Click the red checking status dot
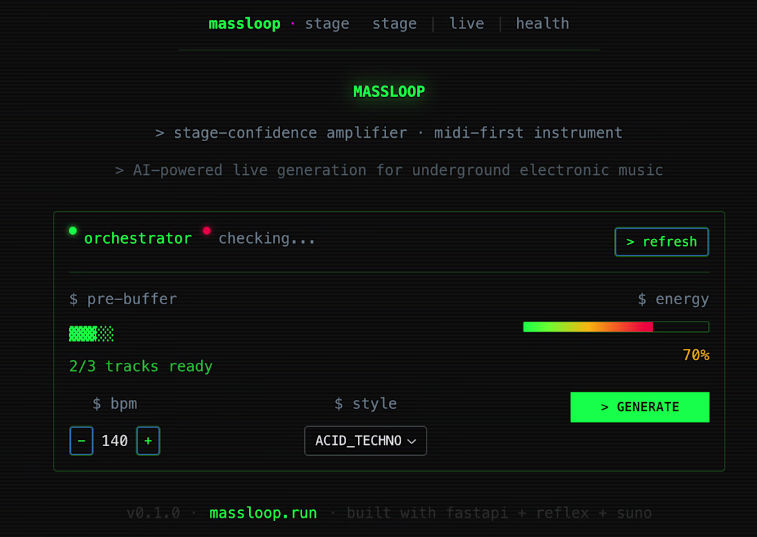The height and width of the screenshot is (537, 757). pos(206,231)
